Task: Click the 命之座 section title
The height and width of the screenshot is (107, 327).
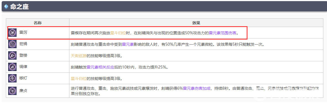Action: [19, 7]
